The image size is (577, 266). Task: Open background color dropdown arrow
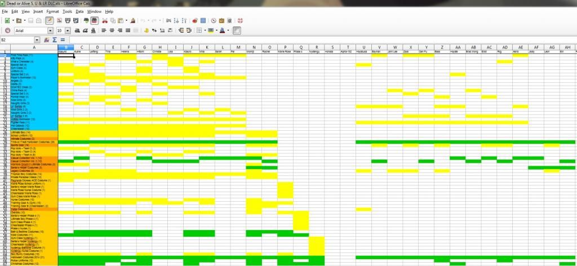click(x=216, y=30)
